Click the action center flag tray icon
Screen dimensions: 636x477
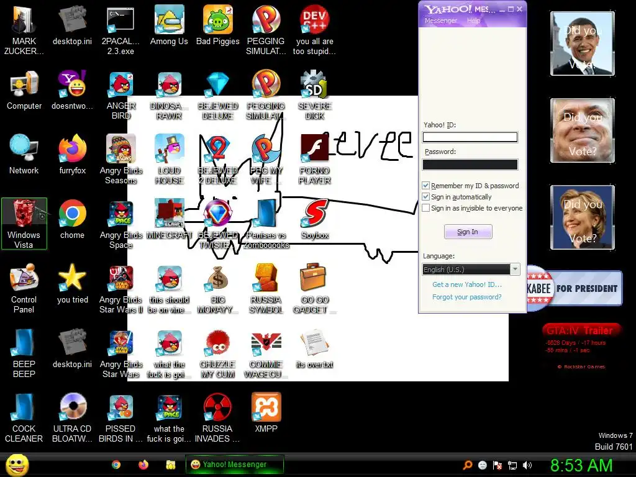[x=497, y=465]
